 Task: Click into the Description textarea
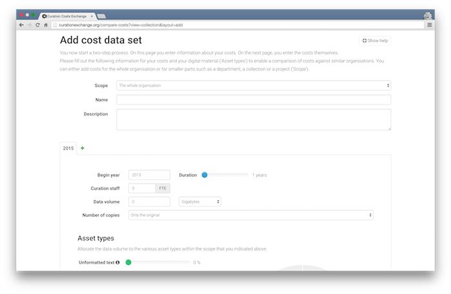pos(253,119)
